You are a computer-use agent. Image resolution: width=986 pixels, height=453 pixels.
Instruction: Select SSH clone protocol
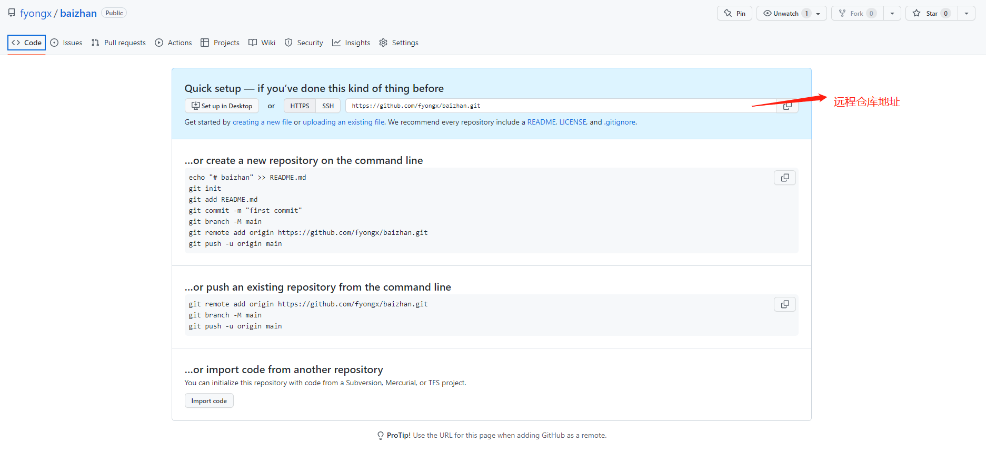pyautogui.click(x=328, y=106)
